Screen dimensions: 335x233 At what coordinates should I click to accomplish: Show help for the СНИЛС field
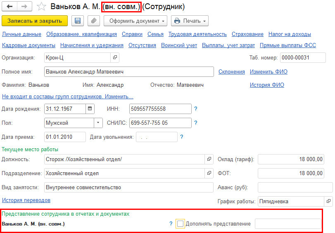pos(196,123)
